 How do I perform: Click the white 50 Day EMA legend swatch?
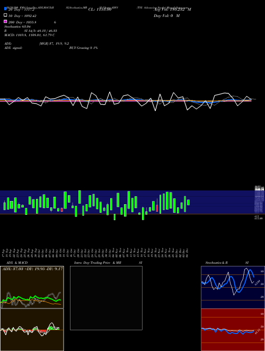[5, 15]
